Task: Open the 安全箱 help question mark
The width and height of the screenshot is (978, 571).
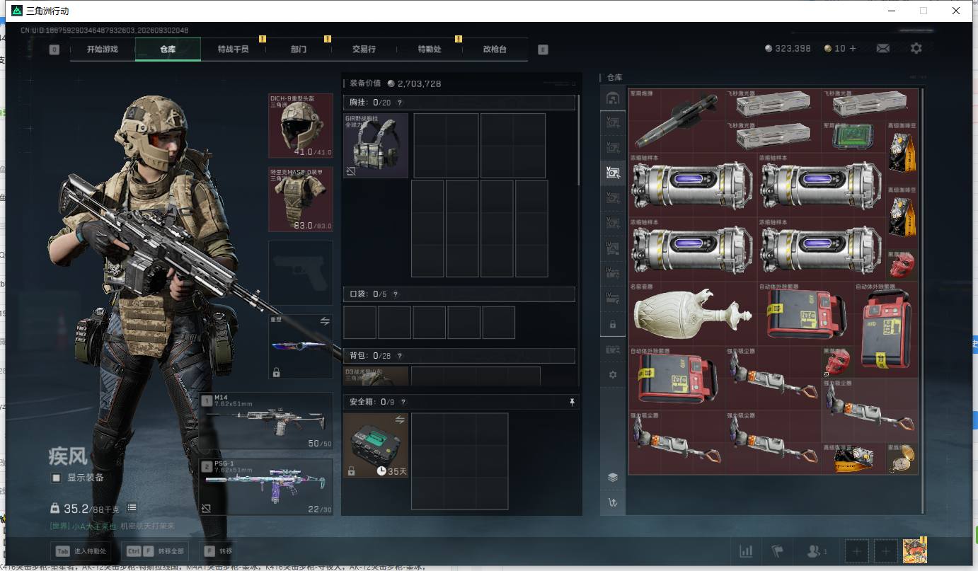Action: pyautogui.click(x=403, y=402)
